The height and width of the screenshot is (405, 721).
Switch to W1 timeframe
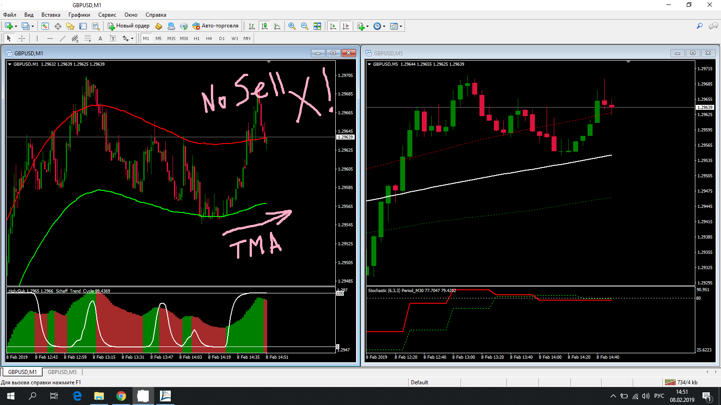tap(235, 38)
